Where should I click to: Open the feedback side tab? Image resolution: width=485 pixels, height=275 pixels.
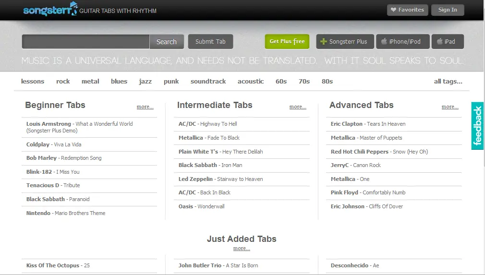click(x=477, y=126)
